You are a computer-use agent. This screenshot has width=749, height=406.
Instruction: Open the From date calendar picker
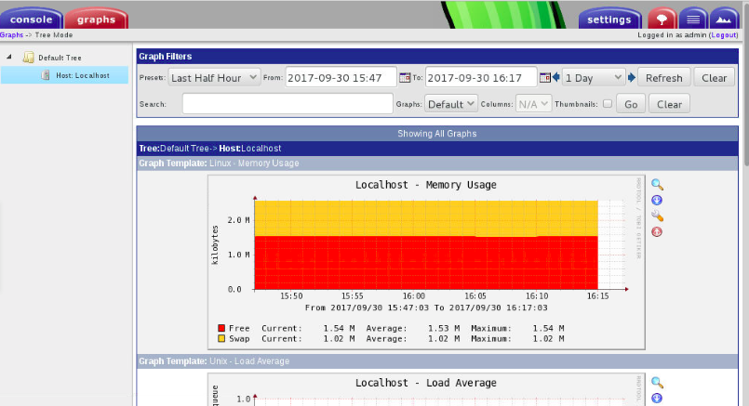405,77
